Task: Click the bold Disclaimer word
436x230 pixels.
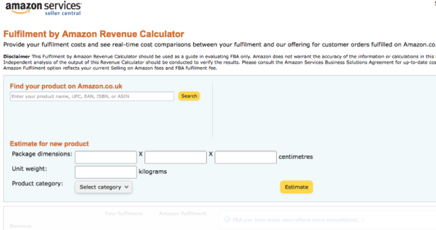Action: (16, 57)
